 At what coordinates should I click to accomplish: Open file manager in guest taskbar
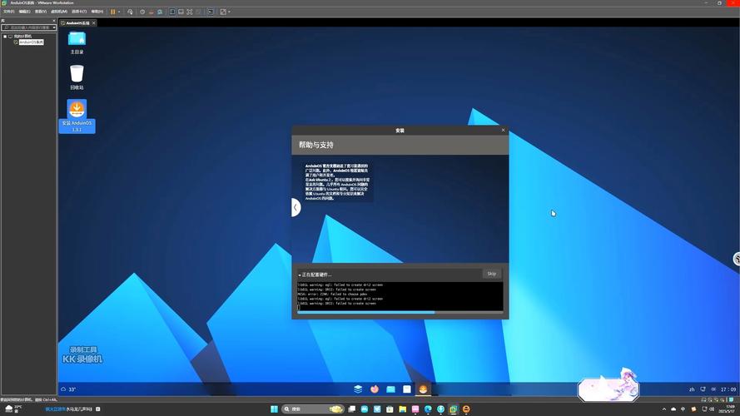(390, 389)
